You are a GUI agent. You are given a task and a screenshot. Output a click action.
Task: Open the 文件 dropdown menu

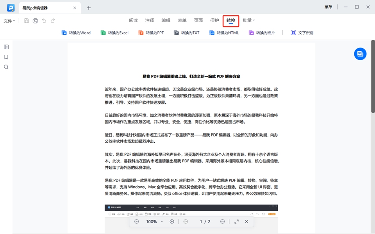coord(9,21)
